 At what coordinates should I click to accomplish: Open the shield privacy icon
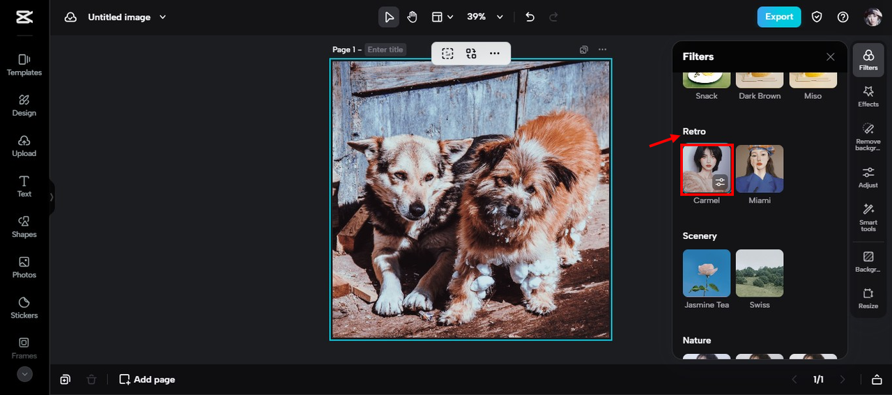817,17
